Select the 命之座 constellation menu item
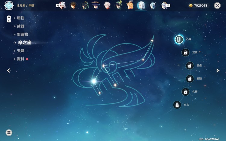This screenshot has height=141, width=226. pyautogui.click(x=25, y=43)
